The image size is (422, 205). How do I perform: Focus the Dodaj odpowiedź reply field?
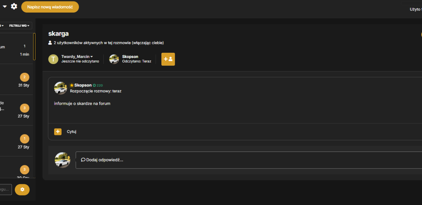click(x=249, y=160)
